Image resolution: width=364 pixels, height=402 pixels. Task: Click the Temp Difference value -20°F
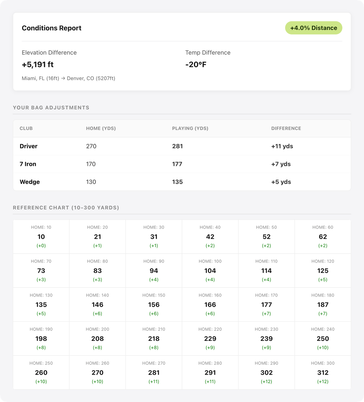(x=196, y=65)
